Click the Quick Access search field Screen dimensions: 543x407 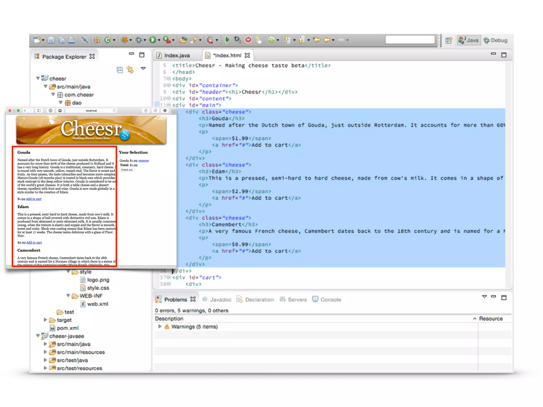click(410, 40)
